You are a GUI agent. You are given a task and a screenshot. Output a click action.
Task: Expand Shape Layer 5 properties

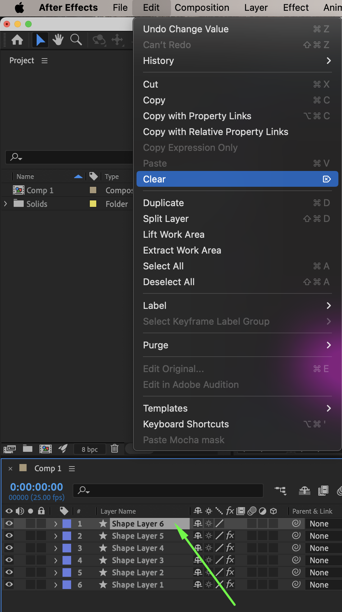click(x=56, y=536)
